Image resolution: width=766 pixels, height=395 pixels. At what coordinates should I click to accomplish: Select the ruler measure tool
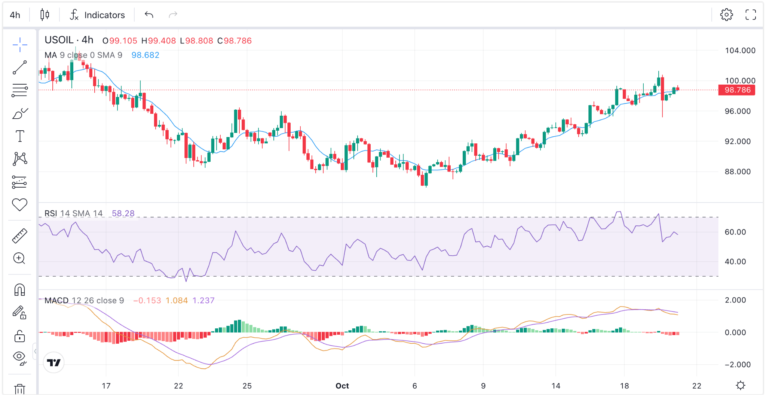pyautogui.click(x=20, y=236)
